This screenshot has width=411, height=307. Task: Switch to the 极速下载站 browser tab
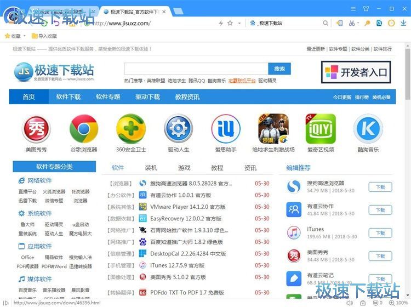(x=135, y=12)
